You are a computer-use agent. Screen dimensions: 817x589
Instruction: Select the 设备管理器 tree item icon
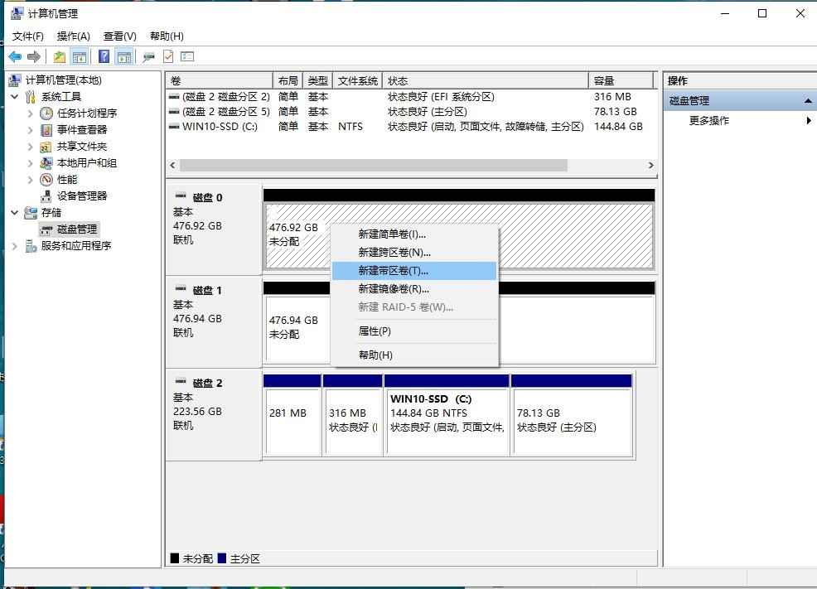46,196
